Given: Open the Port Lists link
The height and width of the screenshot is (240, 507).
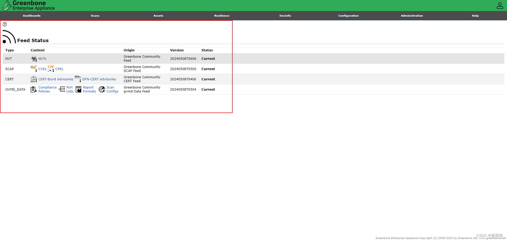Looking at the screenshot, I should click(x=70, y=89).
